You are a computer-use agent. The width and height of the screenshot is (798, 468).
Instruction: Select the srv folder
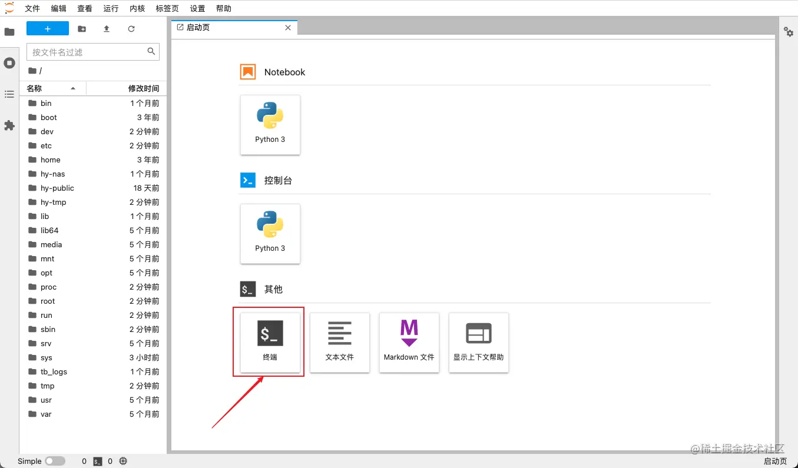click(93, 343)
